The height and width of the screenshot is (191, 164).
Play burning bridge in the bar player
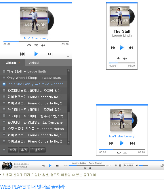pyautogui.click(x=50, y=165)
